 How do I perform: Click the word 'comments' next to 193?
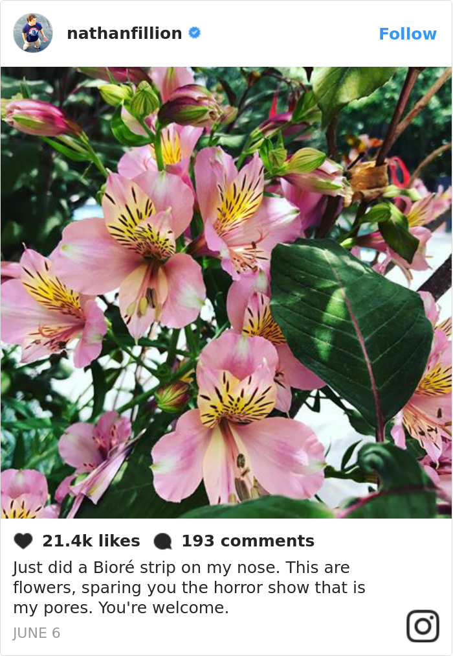pos(267,541)
